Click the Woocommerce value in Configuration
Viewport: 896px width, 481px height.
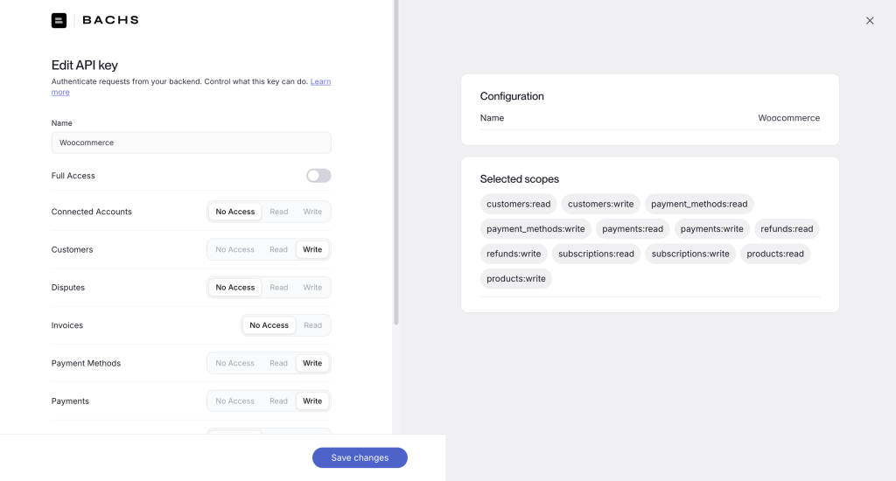click(788, 118)
